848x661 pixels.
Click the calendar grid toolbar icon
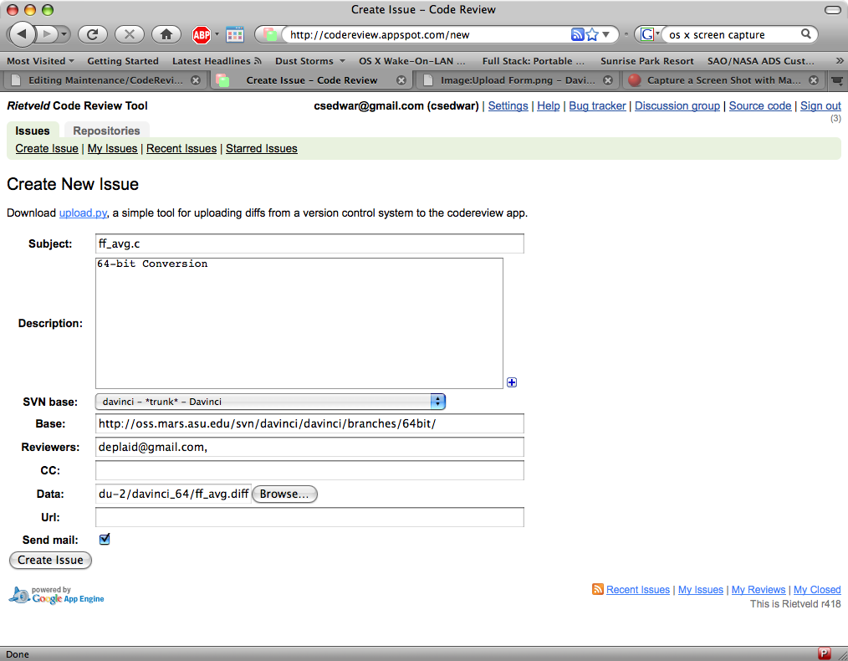point(235,34)
